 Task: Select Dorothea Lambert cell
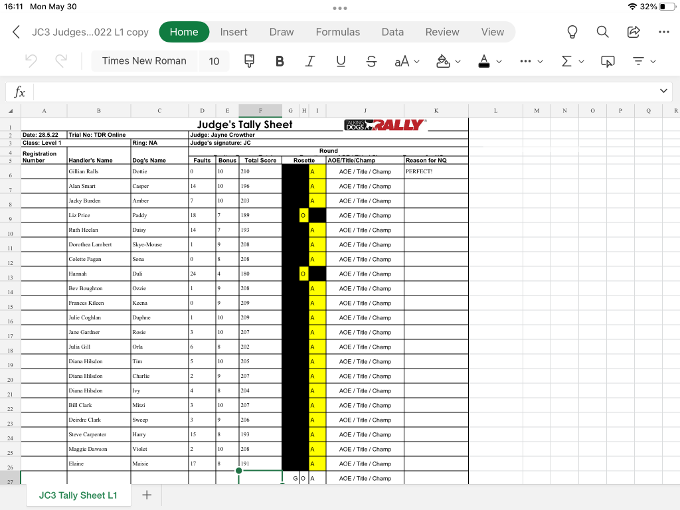(x=99, y=244)
